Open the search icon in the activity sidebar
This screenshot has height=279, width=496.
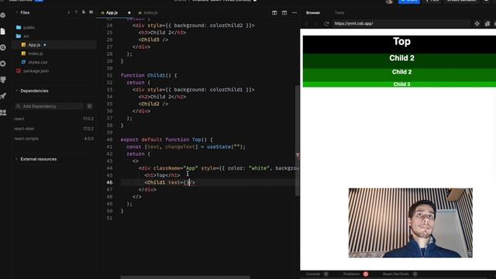pos(3,47)
